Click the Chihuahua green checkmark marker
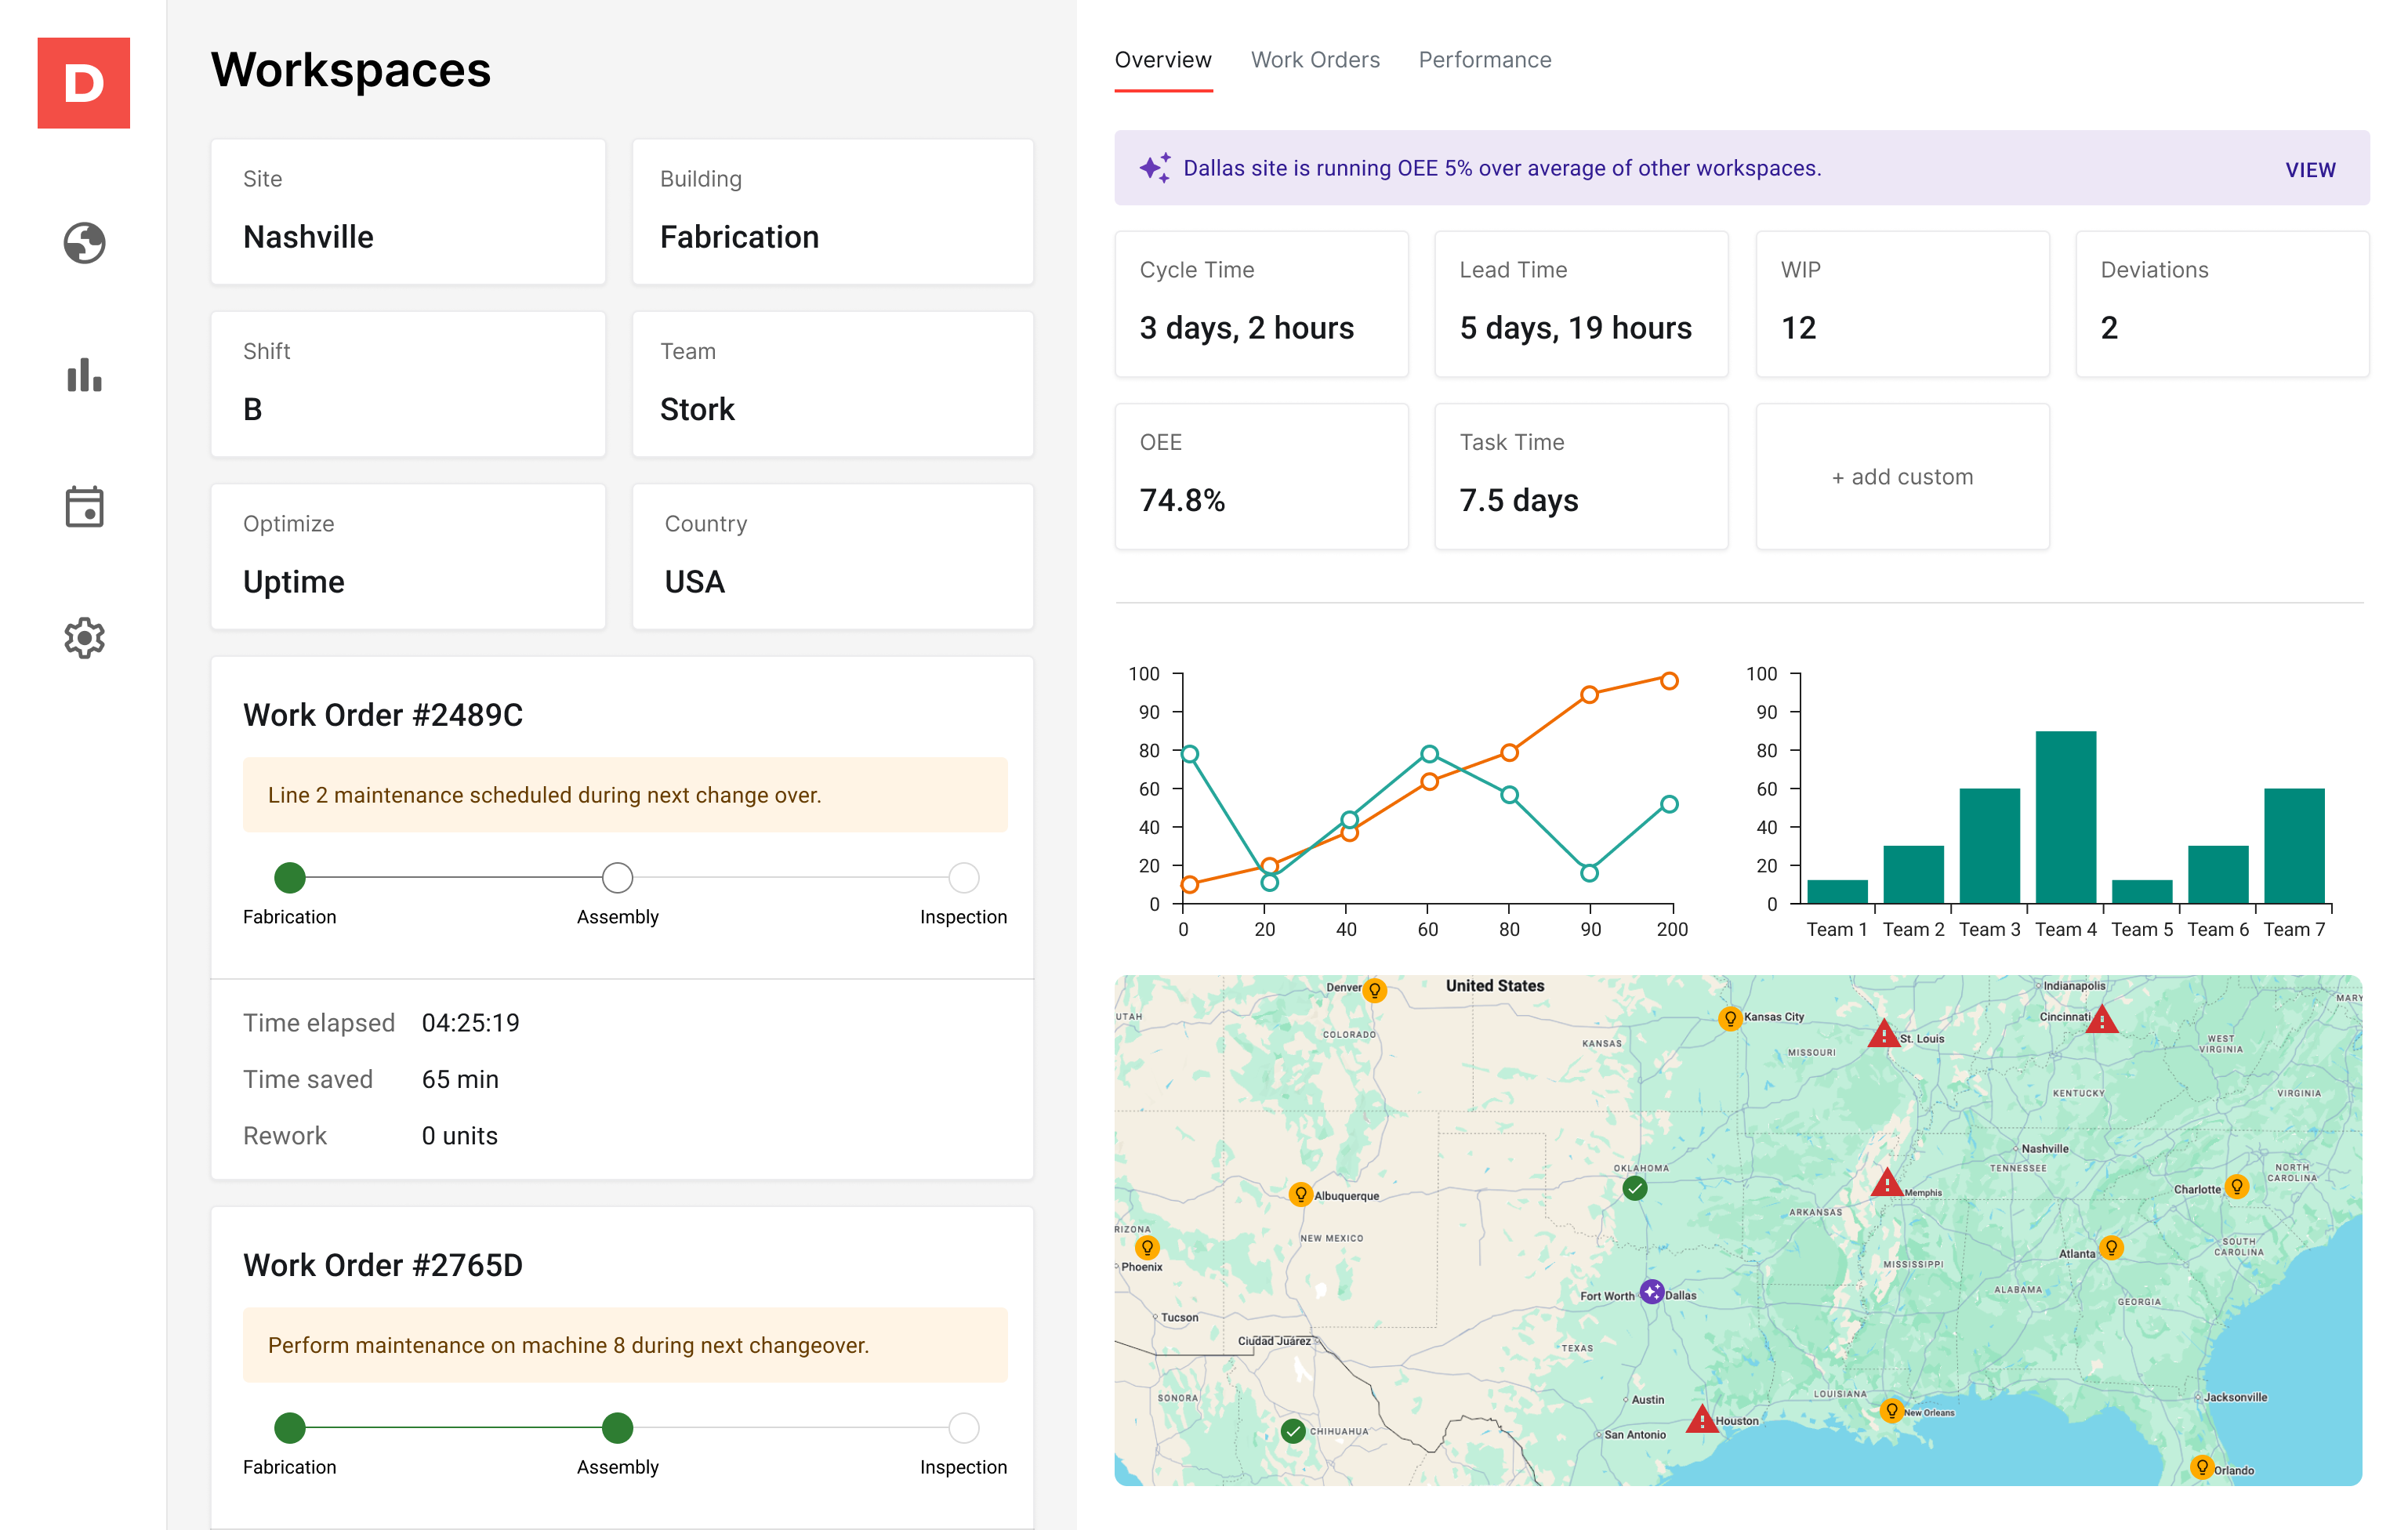This screenshot has height=1530, width=2408. [1293, 1431]
